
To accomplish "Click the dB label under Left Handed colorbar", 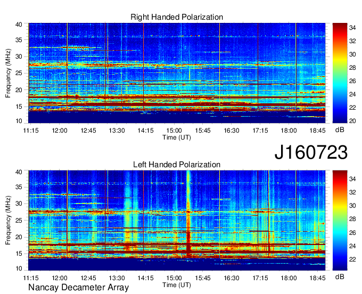I will [x=340, y=276].
